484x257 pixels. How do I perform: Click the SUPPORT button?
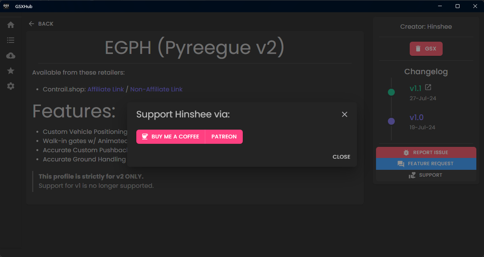426,175
